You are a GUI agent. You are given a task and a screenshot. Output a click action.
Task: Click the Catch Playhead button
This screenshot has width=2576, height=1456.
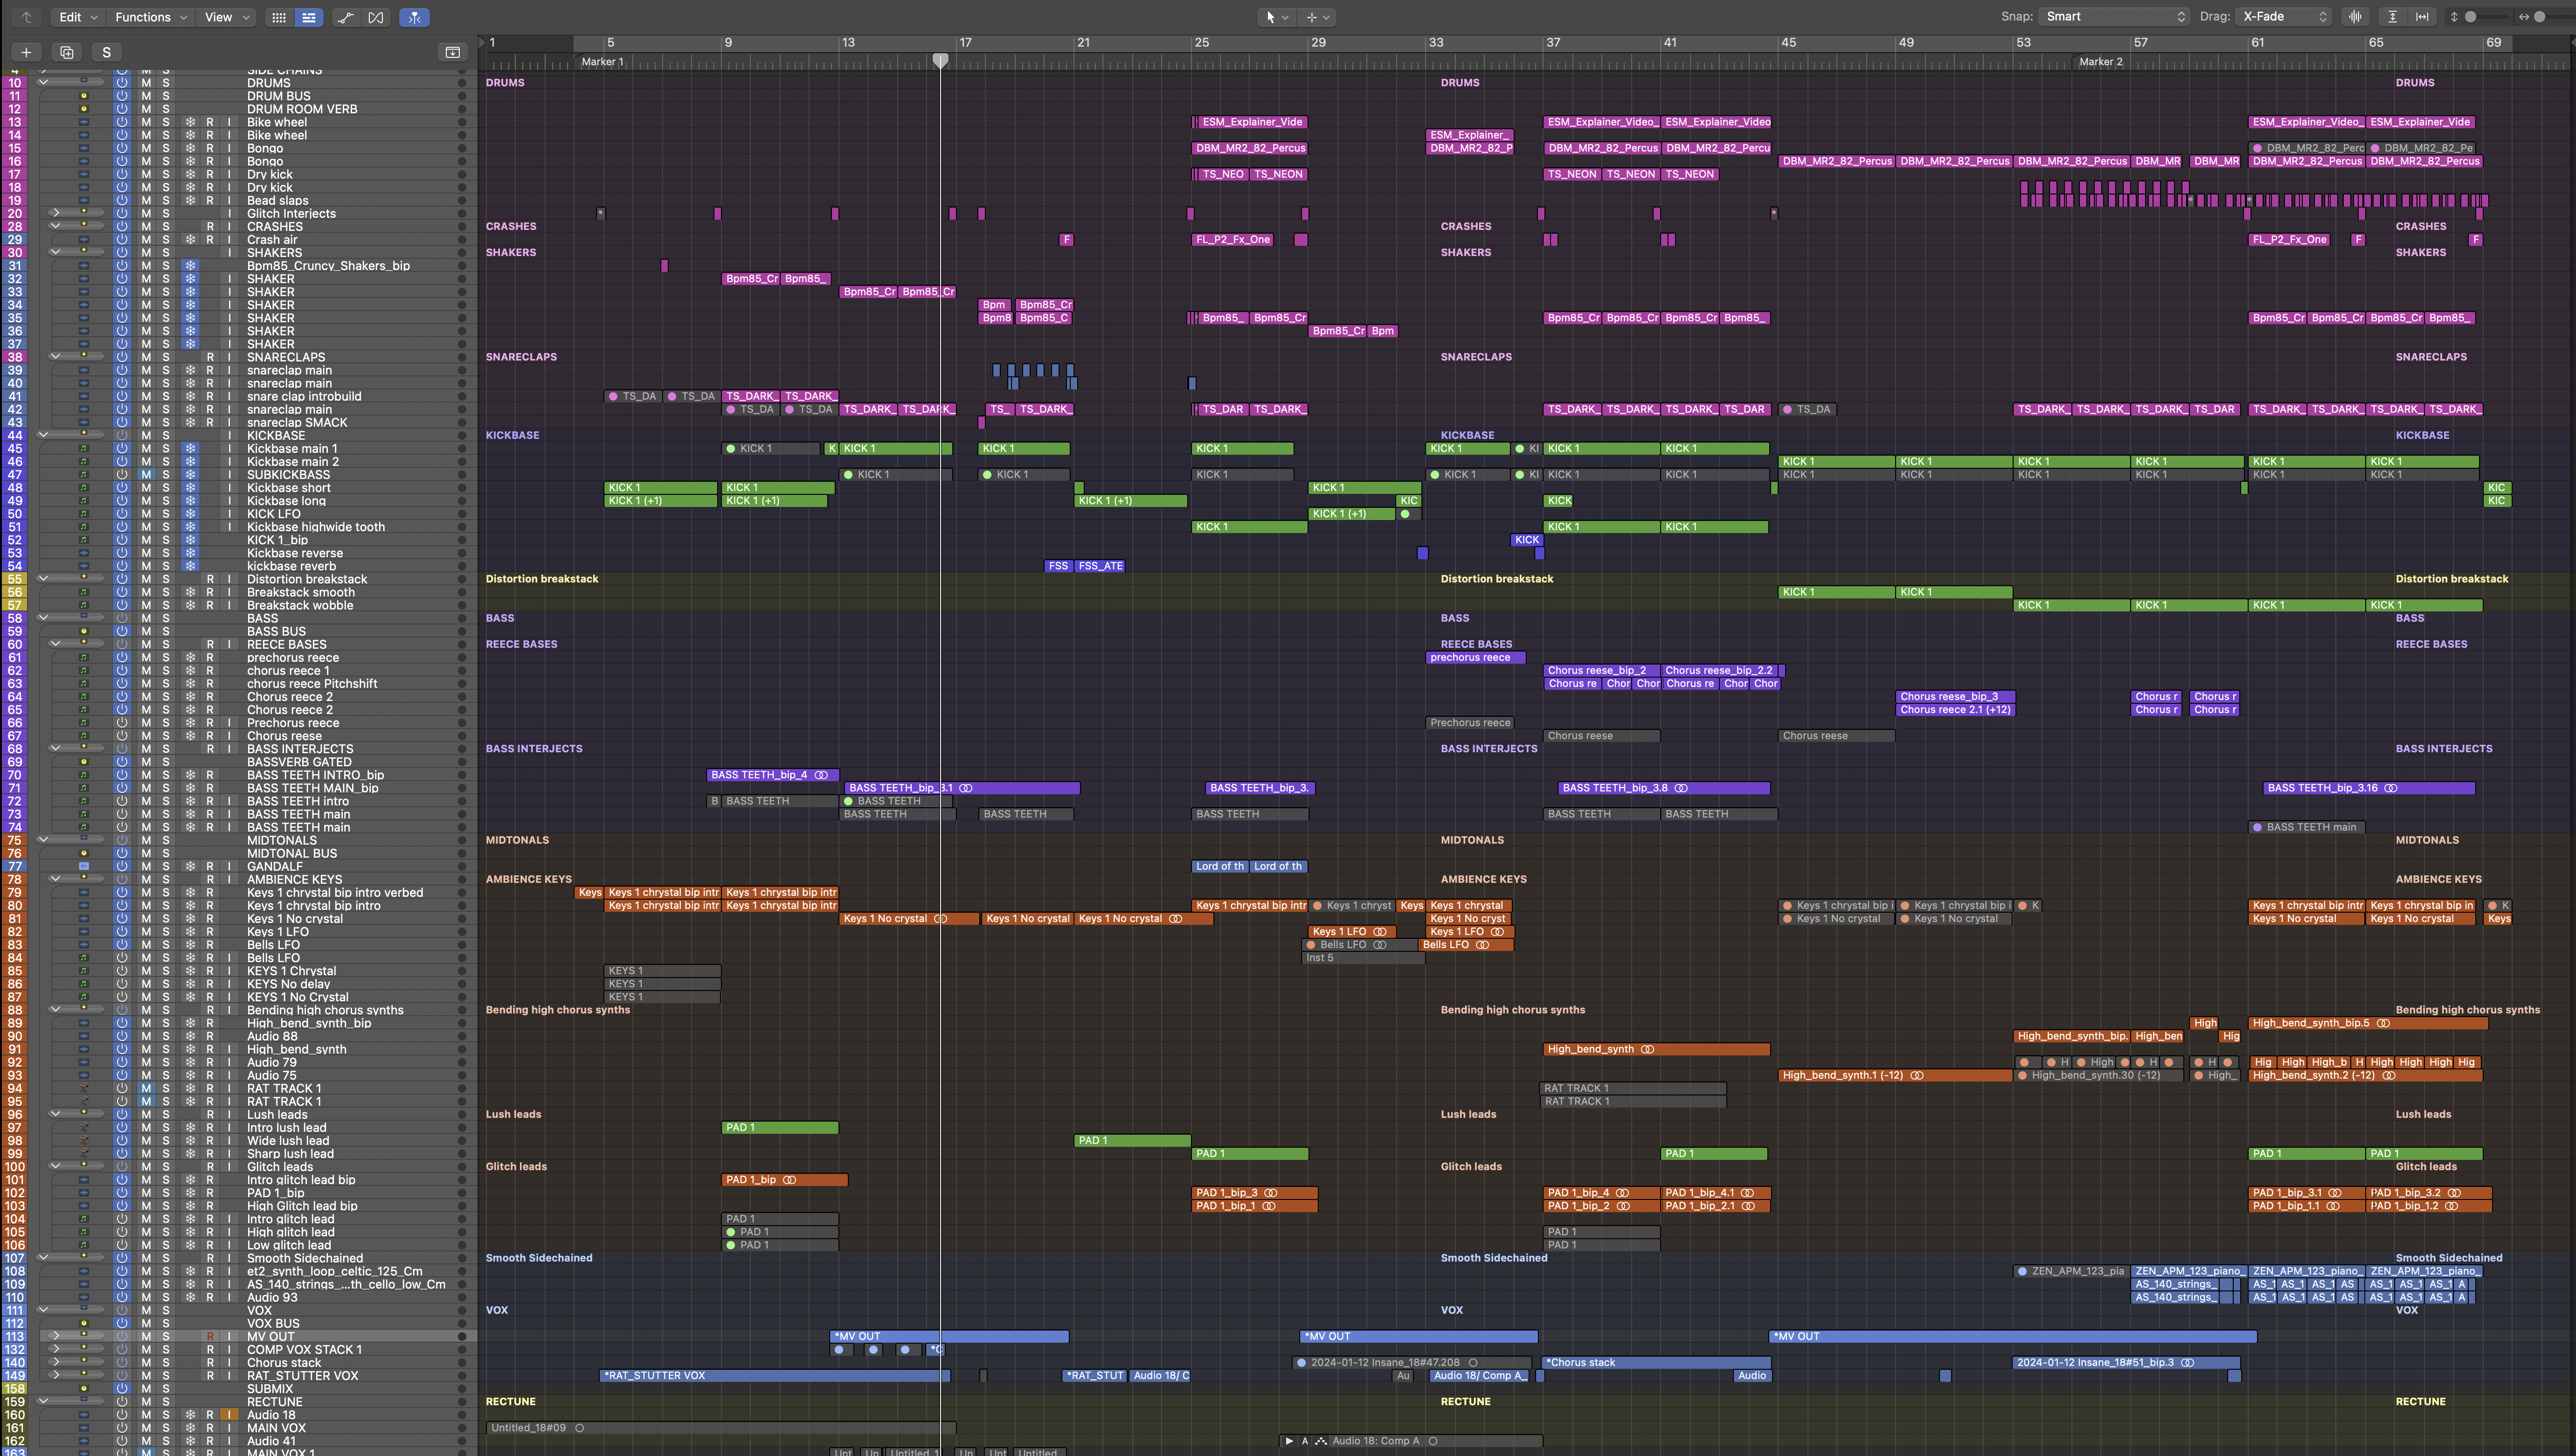point(414,17)
